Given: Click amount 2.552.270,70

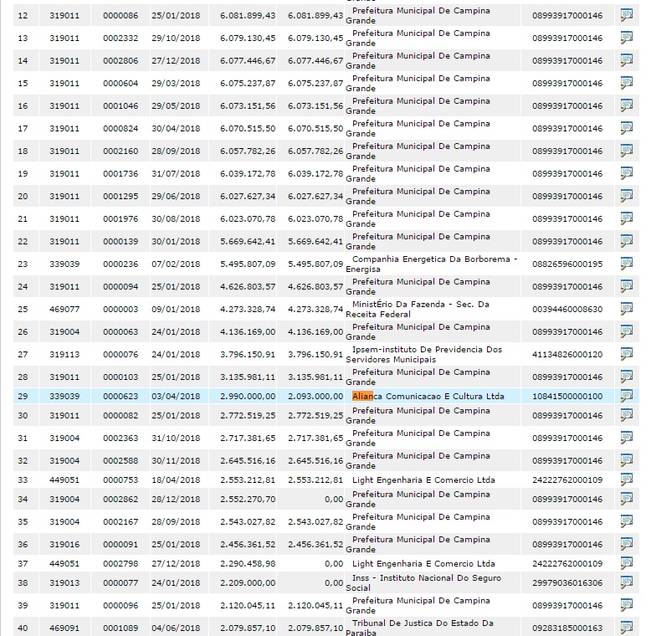Looking at the screenshot, I should [x=248, y=499].
